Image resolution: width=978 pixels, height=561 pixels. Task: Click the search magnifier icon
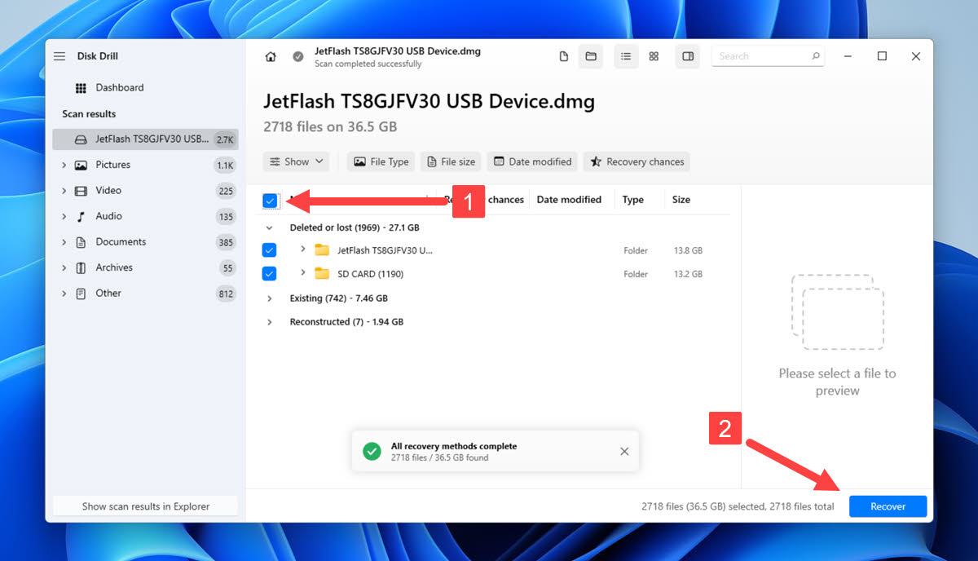tap(815, 56)
